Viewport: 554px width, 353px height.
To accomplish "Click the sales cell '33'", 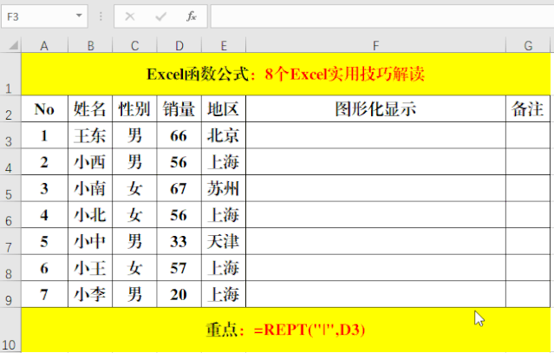I will pyautogui.click(x=179, y=241).
